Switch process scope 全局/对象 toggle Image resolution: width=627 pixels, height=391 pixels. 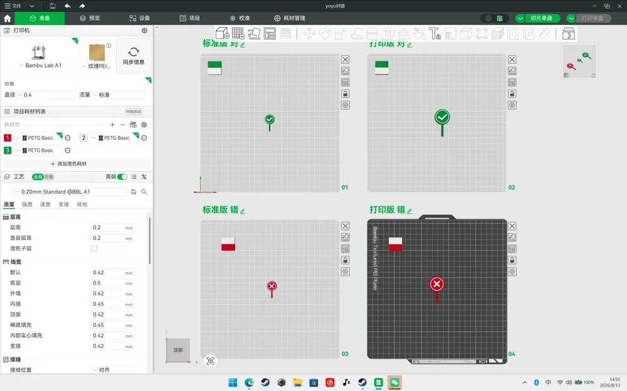coord(43,177)
